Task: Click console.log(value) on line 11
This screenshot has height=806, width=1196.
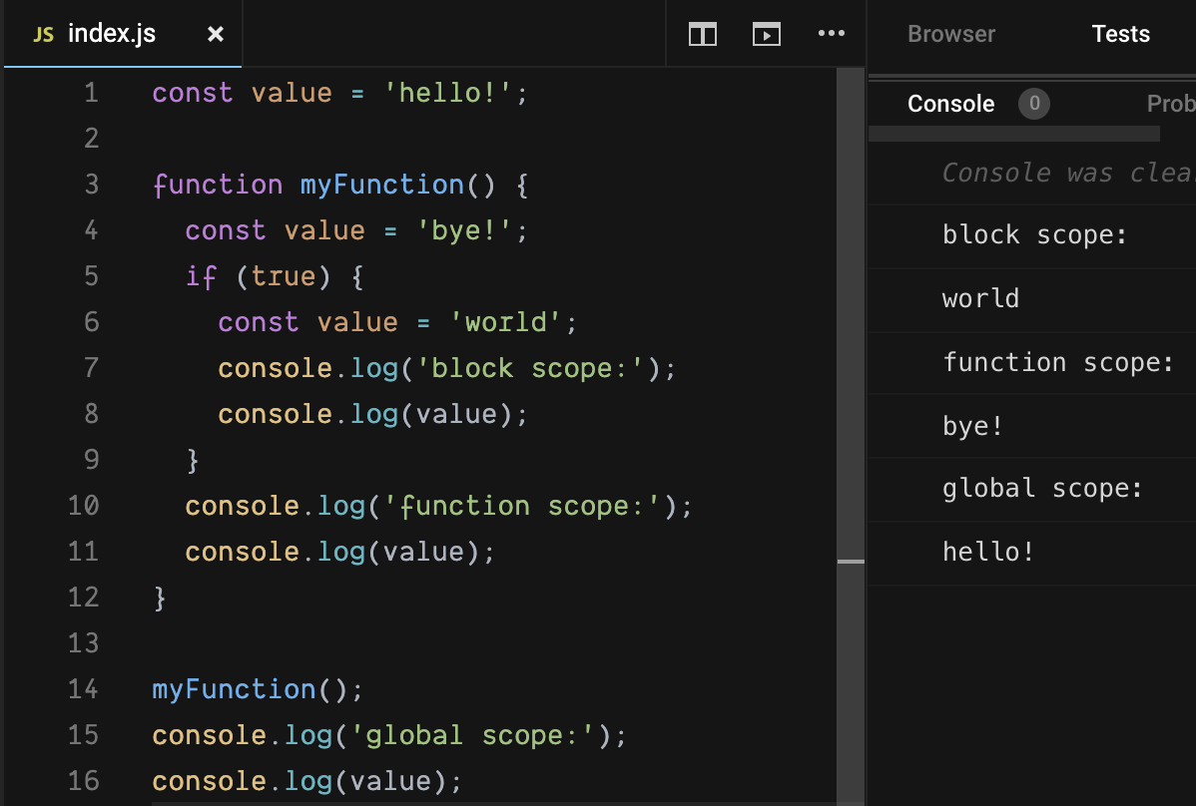Action: point(339,552)
